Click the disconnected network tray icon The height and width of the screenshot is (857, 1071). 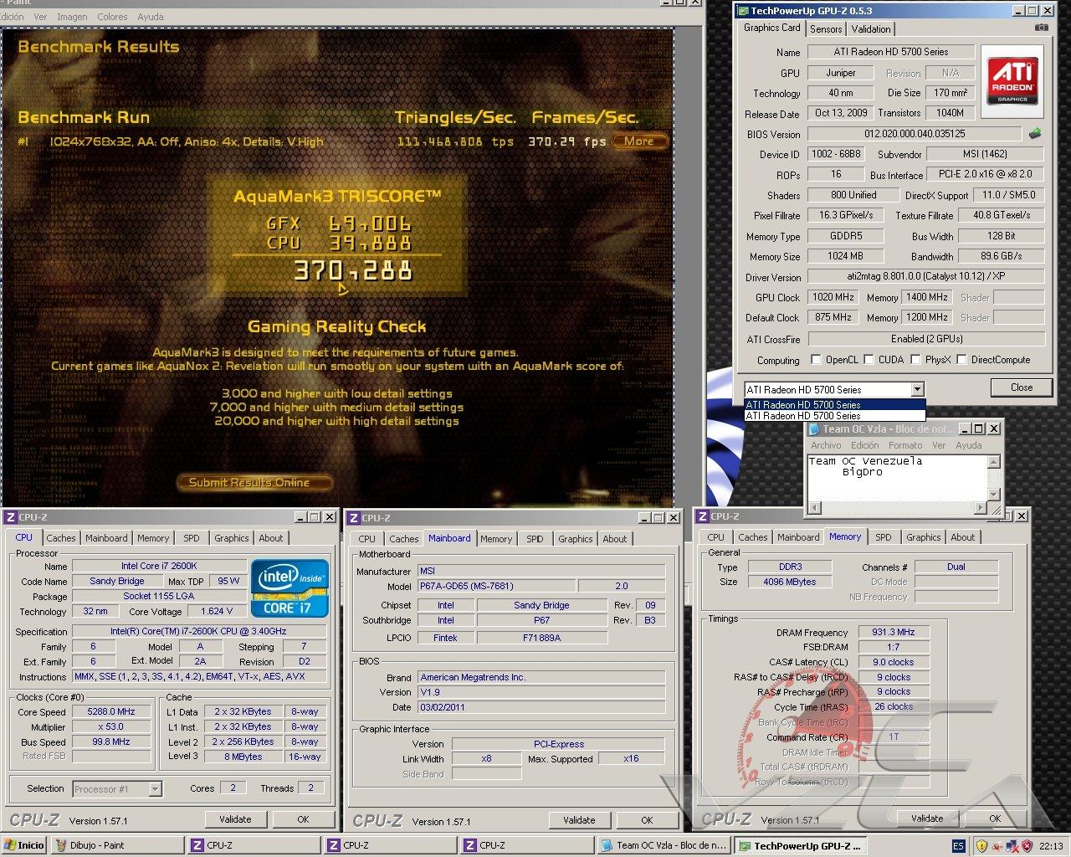click(x=1013, y=846)
